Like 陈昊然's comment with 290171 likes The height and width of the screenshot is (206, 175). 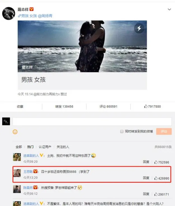coord(162,194)
